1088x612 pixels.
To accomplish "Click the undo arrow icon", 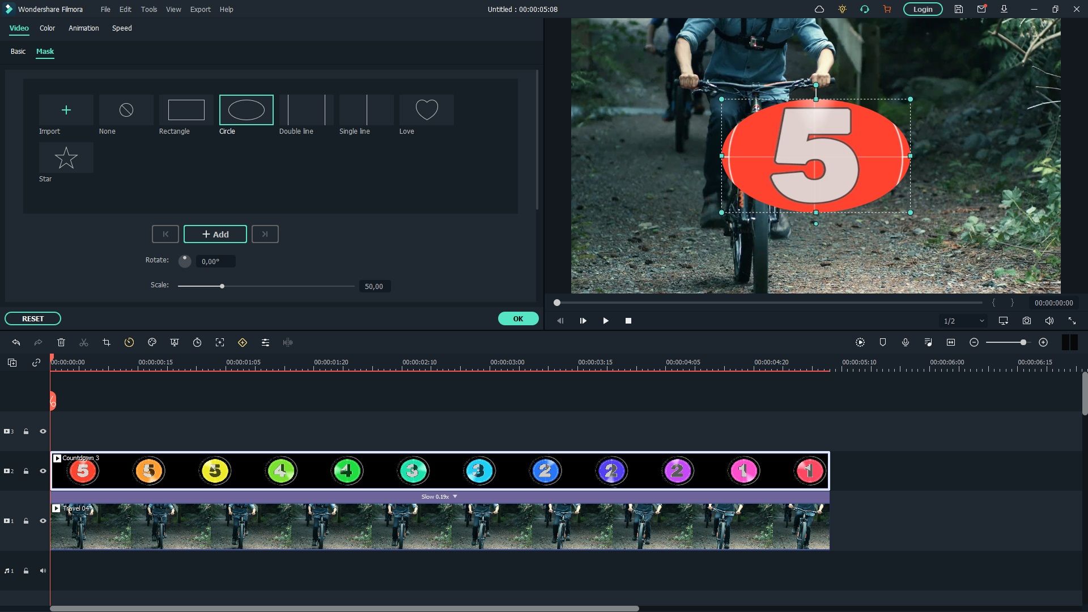I will point(16,342).
